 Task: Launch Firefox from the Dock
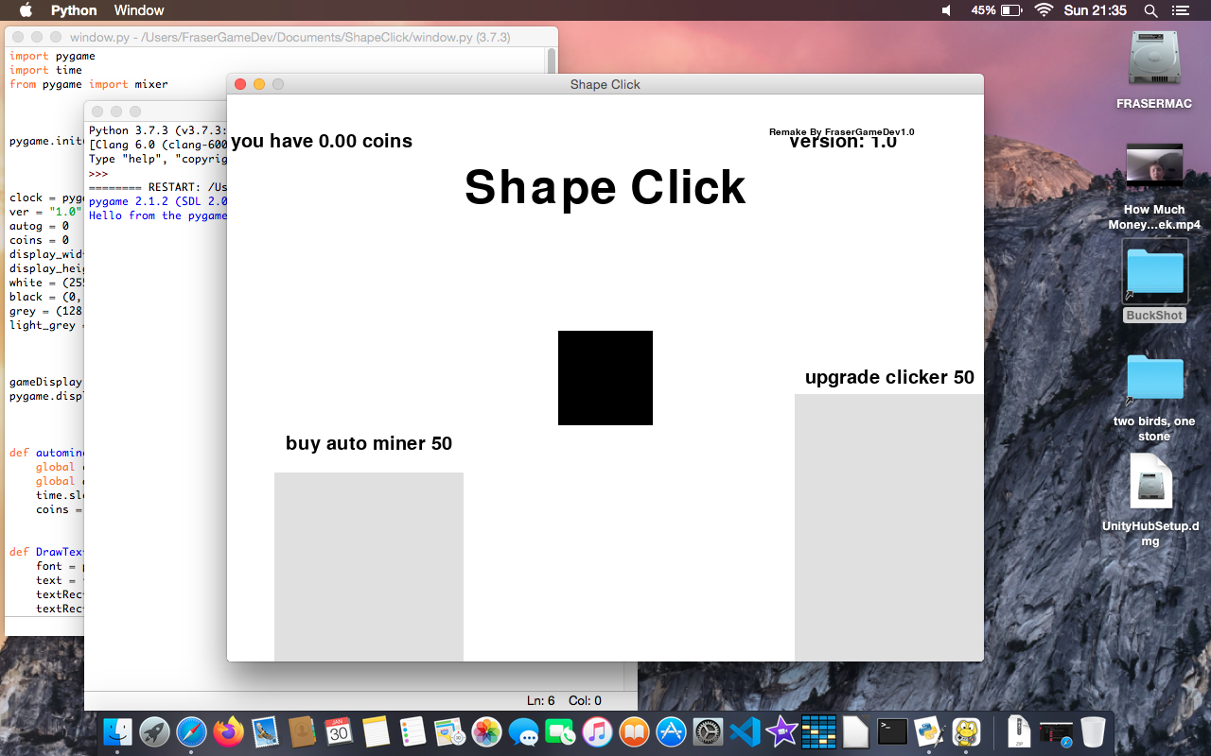pyautogui.click(x=227, y=730)
